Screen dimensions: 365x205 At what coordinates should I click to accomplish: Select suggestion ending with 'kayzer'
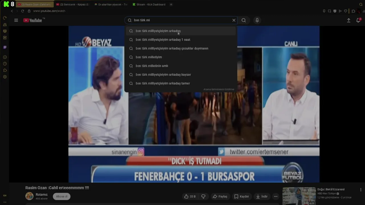click(x=181, y=75)
